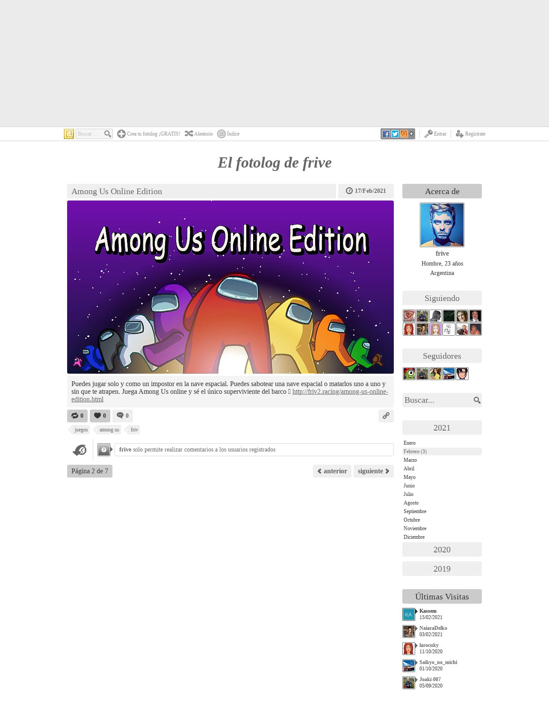Image resolution: width=549 pixels, height=711 pixels.
Task: Click 'Página 2 de 7' indicator
Action: coord(90,471)
